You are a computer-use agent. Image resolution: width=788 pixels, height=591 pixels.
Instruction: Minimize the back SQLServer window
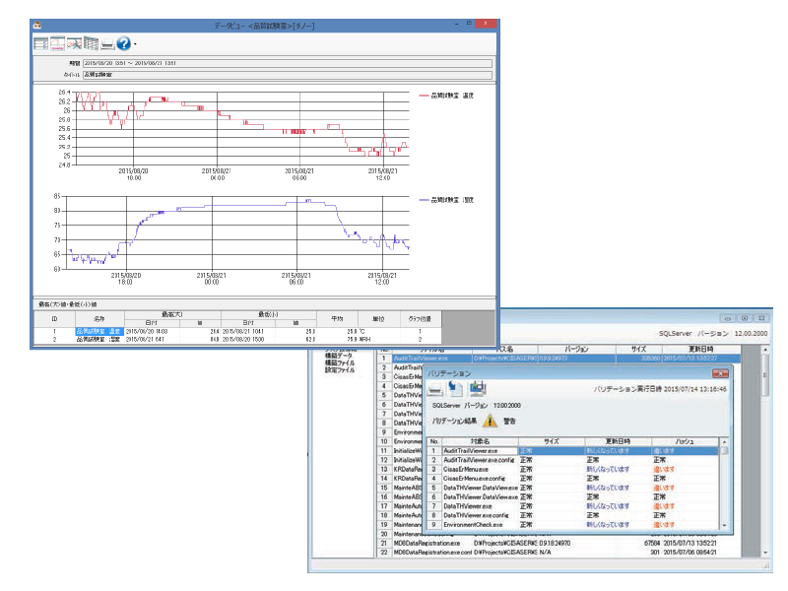tap(728, 318)
